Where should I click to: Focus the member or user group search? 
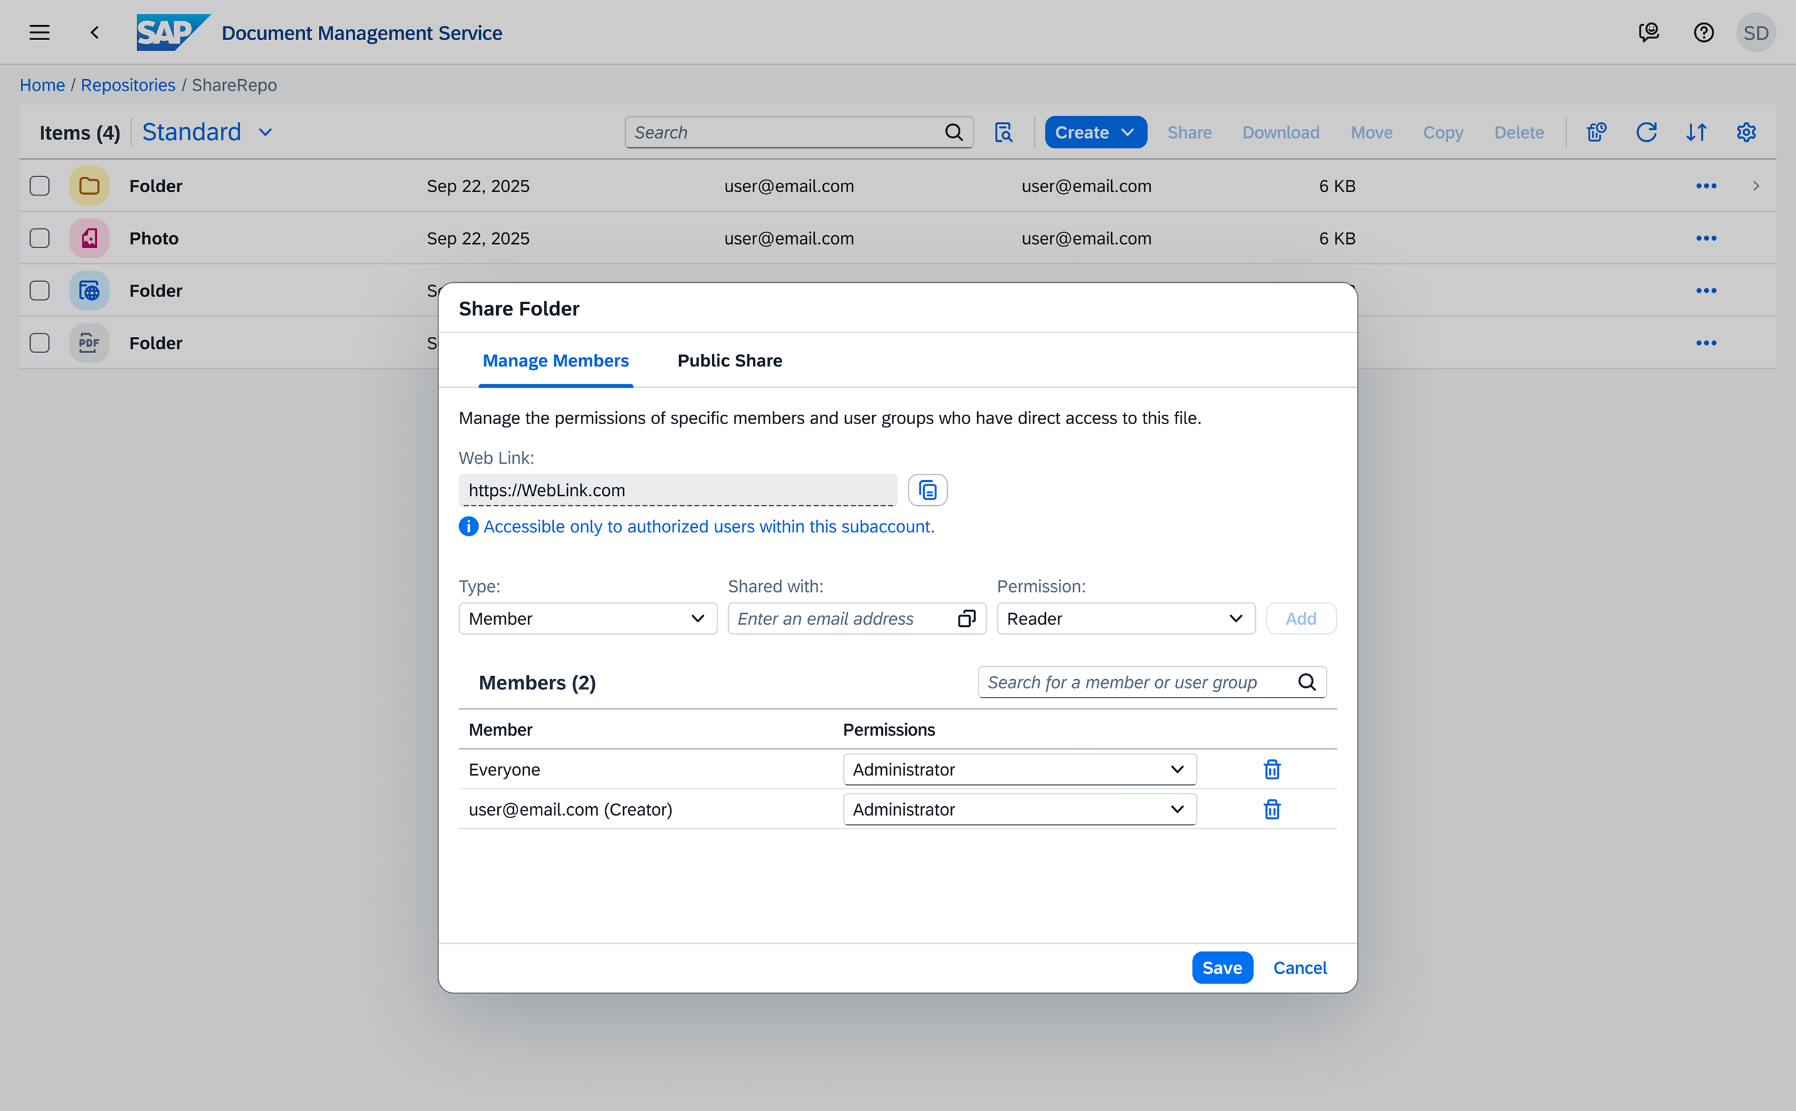pyautogui.click(x=1152, y=682)
